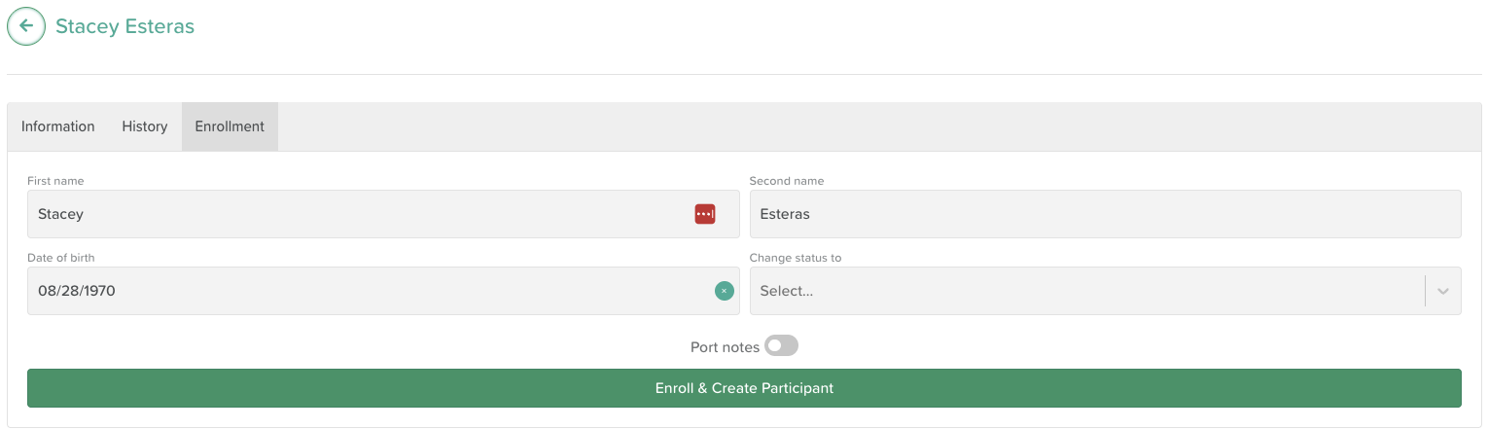The width and height of the screenshot is (1488, 429).
Task: Click the Date of birth label
Action: click(x=61, y=258)
